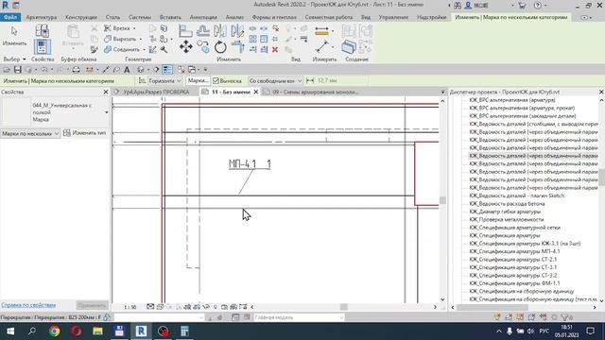
Task: Click the red X delete icon
Action: [275, 49]
